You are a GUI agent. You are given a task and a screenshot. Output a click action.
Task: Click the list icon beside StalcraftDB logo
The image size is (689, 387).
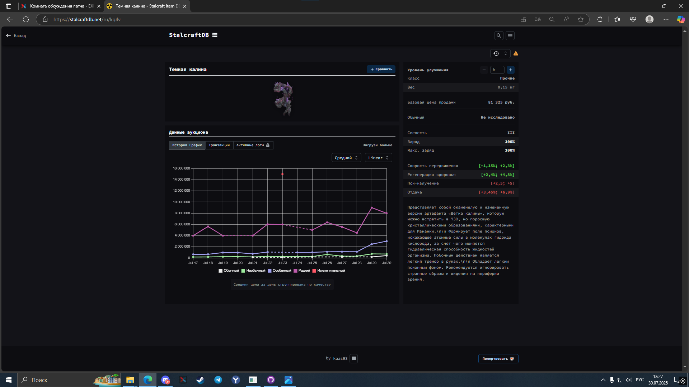[215, 35]
